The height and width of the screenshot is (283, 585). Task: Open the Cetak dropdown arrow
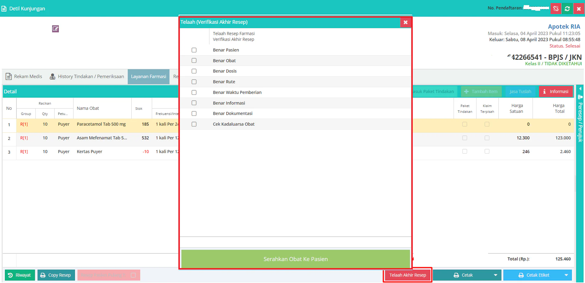[496, 275]
